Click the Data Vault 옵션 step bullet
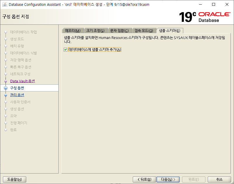This screenshot has height=184, width=234. point(6,81)
